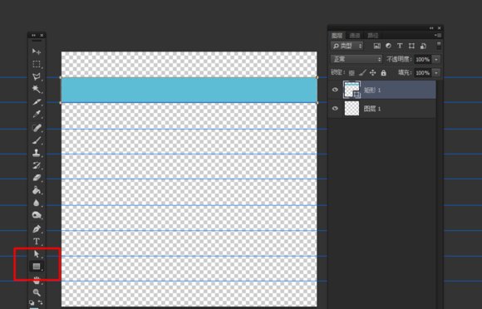Viewport: 482px width, 309px height.
Task: Hide the 图层 1 layer
Action: pyautogui.click(x=335, y=109)
